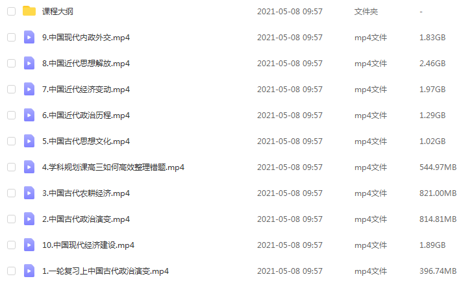
Task: Tick checkbox for 2.中国古代政治演变.mp4
Action: (x=12, y=219)
